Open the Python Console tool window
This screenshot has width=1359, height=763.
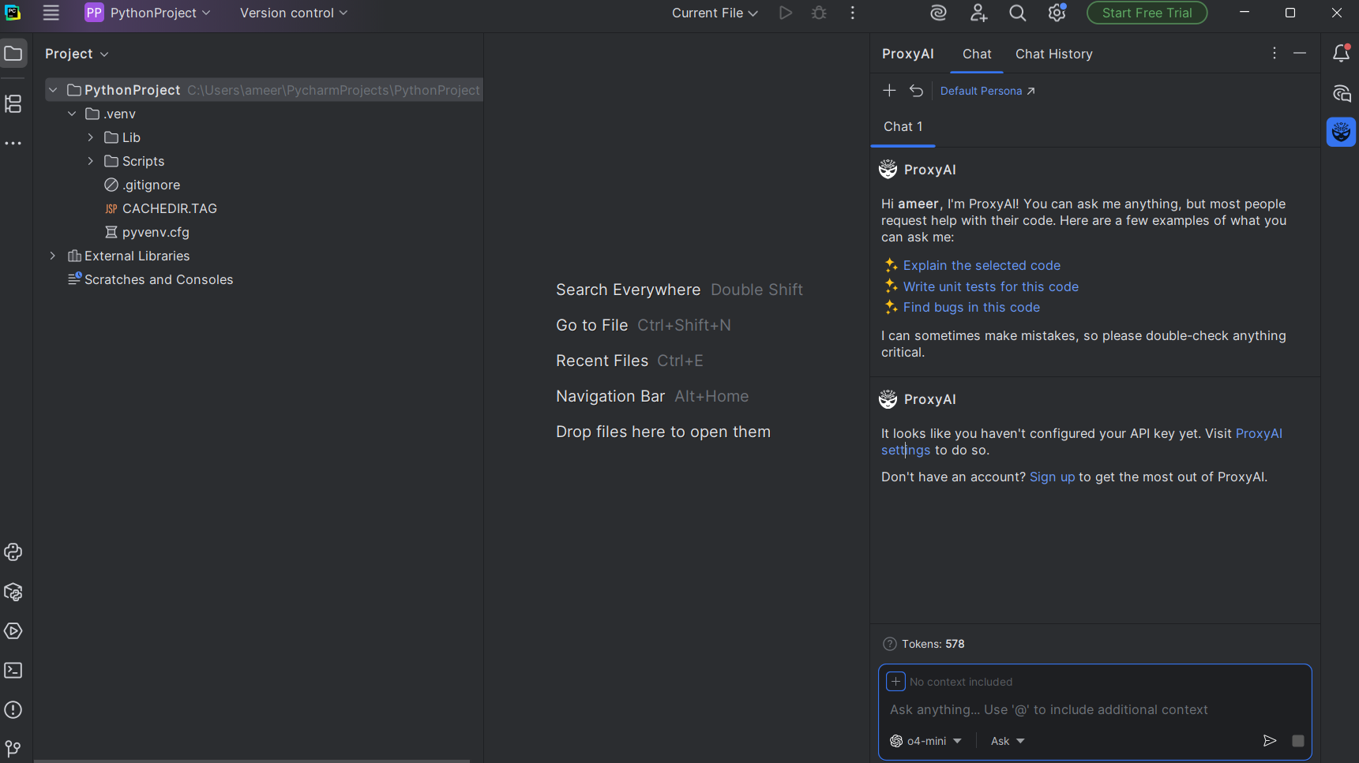(13, 552)
